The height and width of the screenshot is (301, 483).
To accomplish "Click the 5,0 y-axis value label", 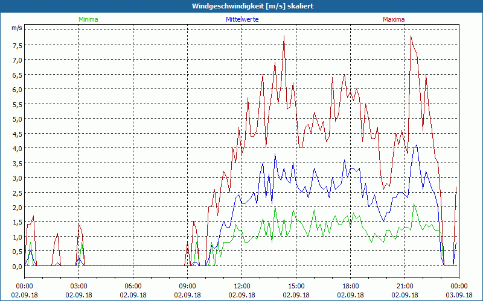I will pos(16,119).
